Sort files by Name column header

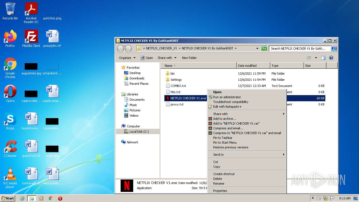coord(199,66)
